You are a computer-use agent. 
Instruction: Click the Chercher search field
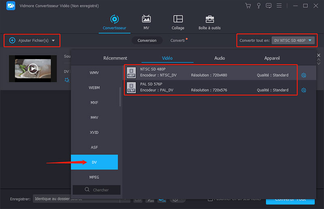pyautogui.click(x=96, y=190)
